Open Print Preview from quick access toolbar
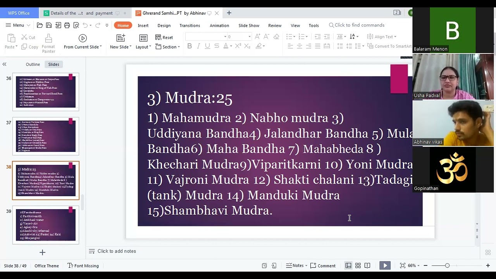The height and width of the screenshot is (279, 496). pyautogui.click(x=76, y=25)
